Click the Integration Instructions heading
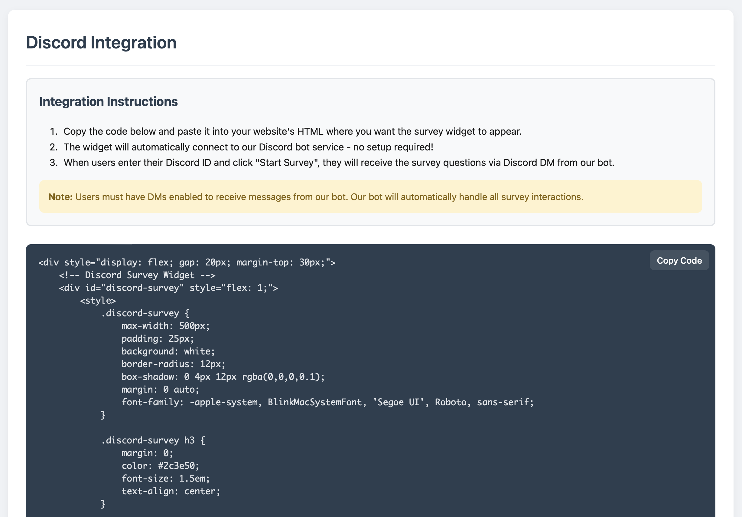The width and height of the screenshot is (742, 517). [x=108, y=101]
